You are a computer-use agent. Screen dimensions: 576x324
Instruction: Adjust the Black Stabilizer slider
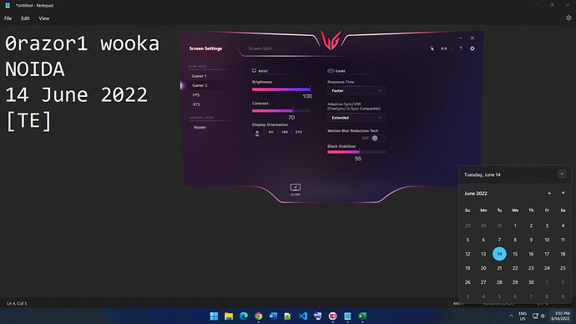point(356,152)
